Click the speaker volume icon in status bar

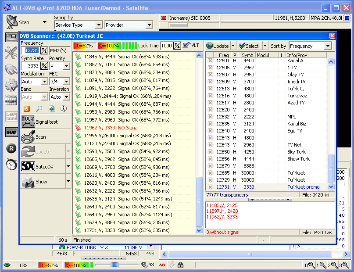point(144,265)
